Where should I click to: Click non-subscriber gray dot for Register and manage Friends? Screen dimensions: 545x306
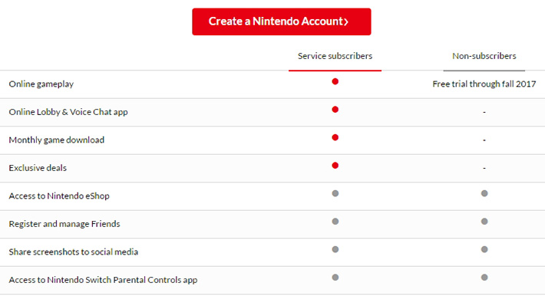[484, 222]
